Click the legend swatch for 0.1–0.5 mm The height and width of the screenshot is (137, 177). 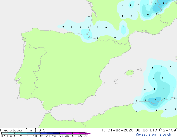click(5, 133)
